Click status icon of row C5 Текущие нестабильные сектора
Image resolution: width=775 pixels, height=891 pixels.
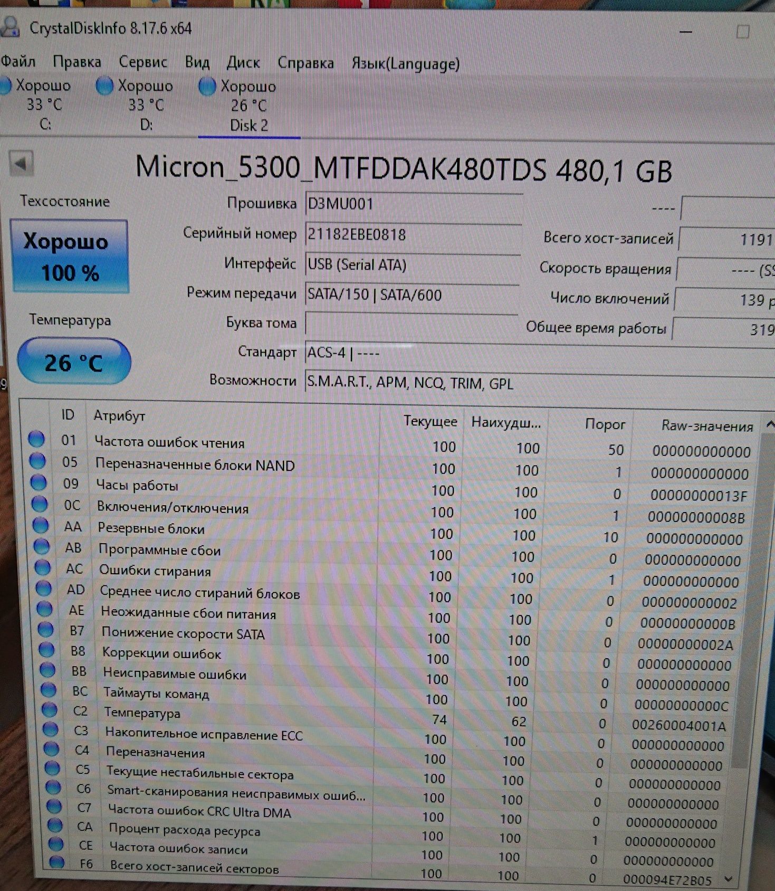pyautogui.click(x=52, y=768)
